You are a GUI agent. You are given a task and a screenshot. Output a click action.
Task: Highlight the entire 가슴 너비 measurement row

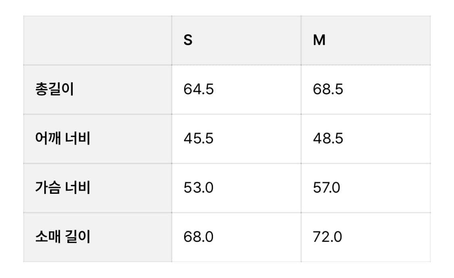click(x=258, y=188)
